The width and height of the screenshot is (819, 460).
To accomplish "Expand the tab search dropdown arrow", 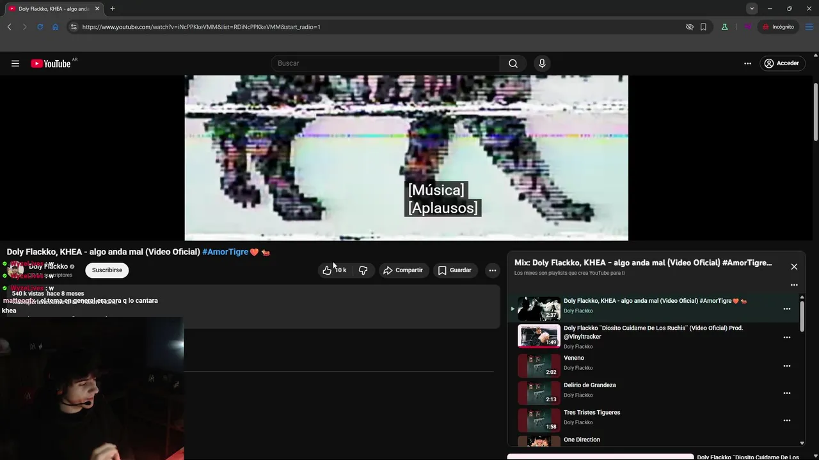I will 752,9.
